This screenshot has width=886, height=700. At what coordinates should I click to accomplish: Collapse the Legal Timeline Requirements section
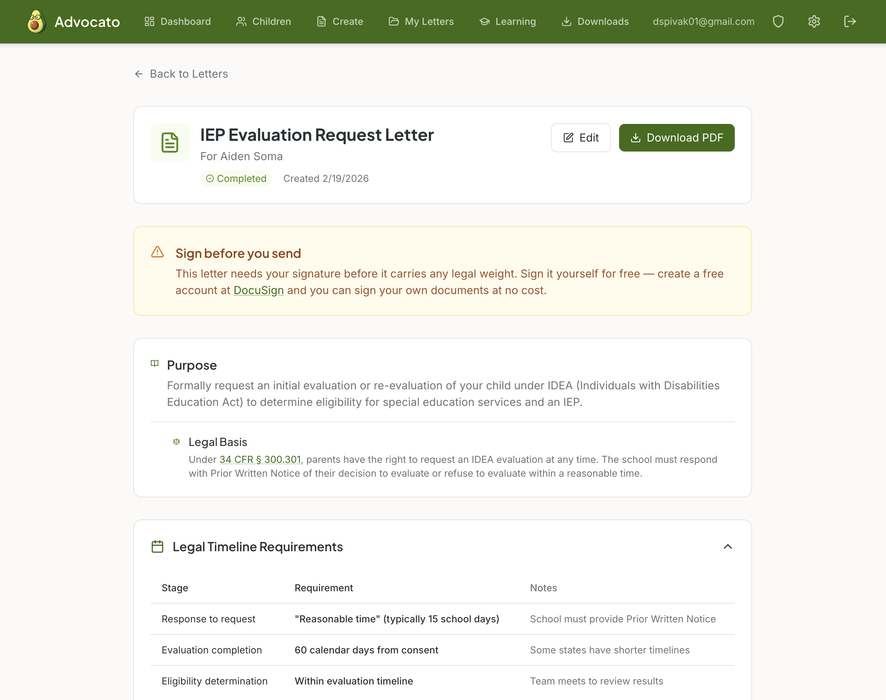coord(727,546)
